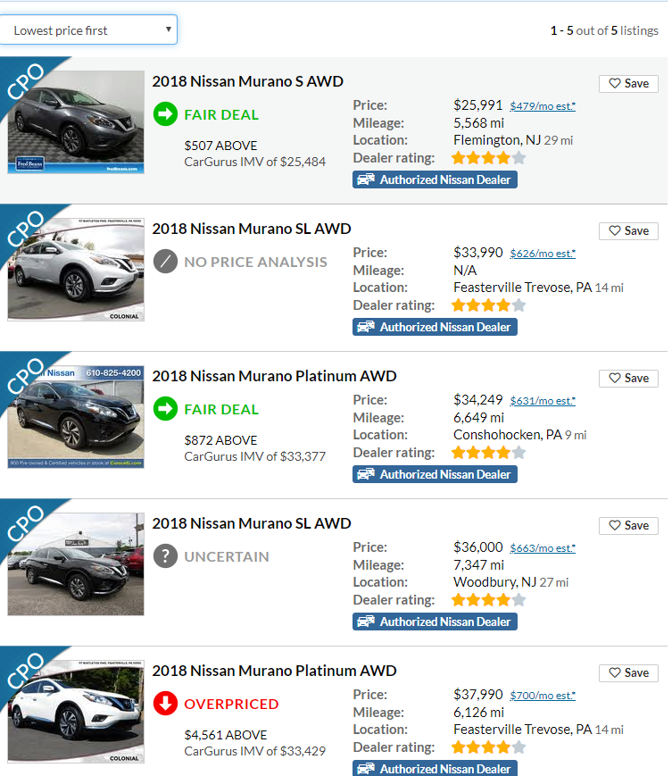Click the dealer rating stars for $33,990 listing
Image resolution: width=672 pixels, height=776 pixels.
tap(488, 305)
